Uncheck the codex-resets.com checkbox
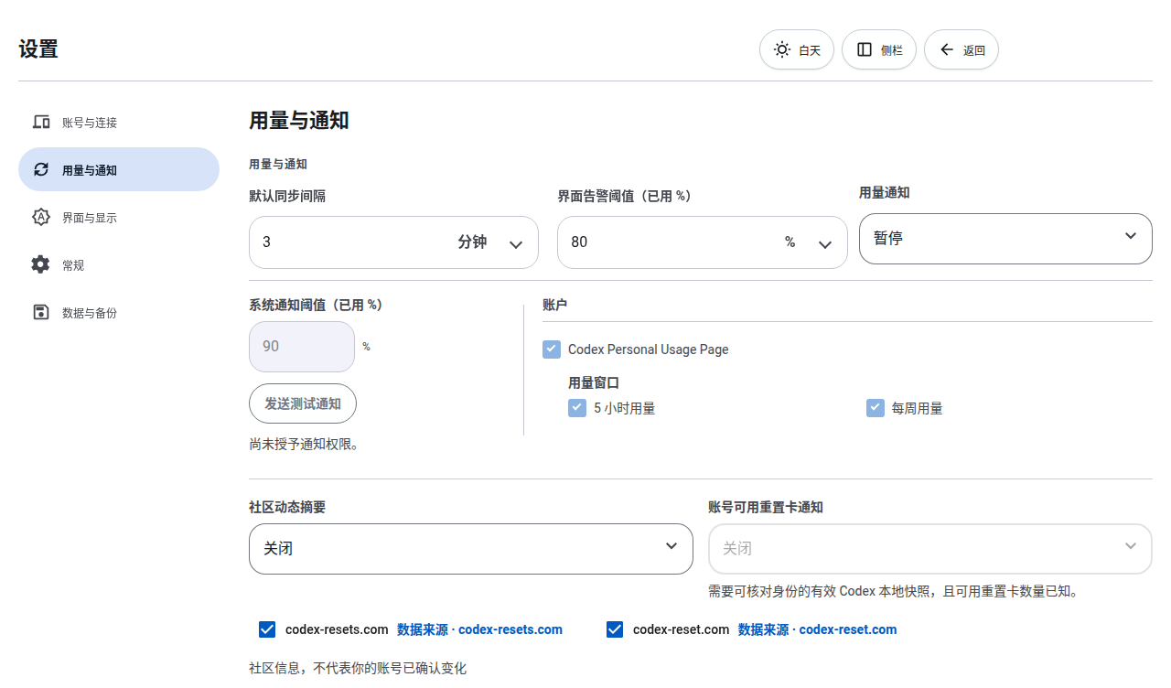This screenshot has height=688, width=1171. coord(267,629)
